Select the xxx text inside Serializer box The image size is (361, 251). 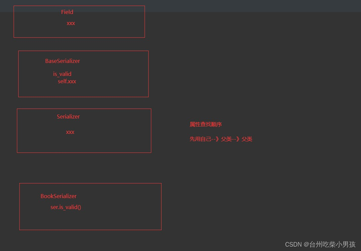tap(70, 132)
